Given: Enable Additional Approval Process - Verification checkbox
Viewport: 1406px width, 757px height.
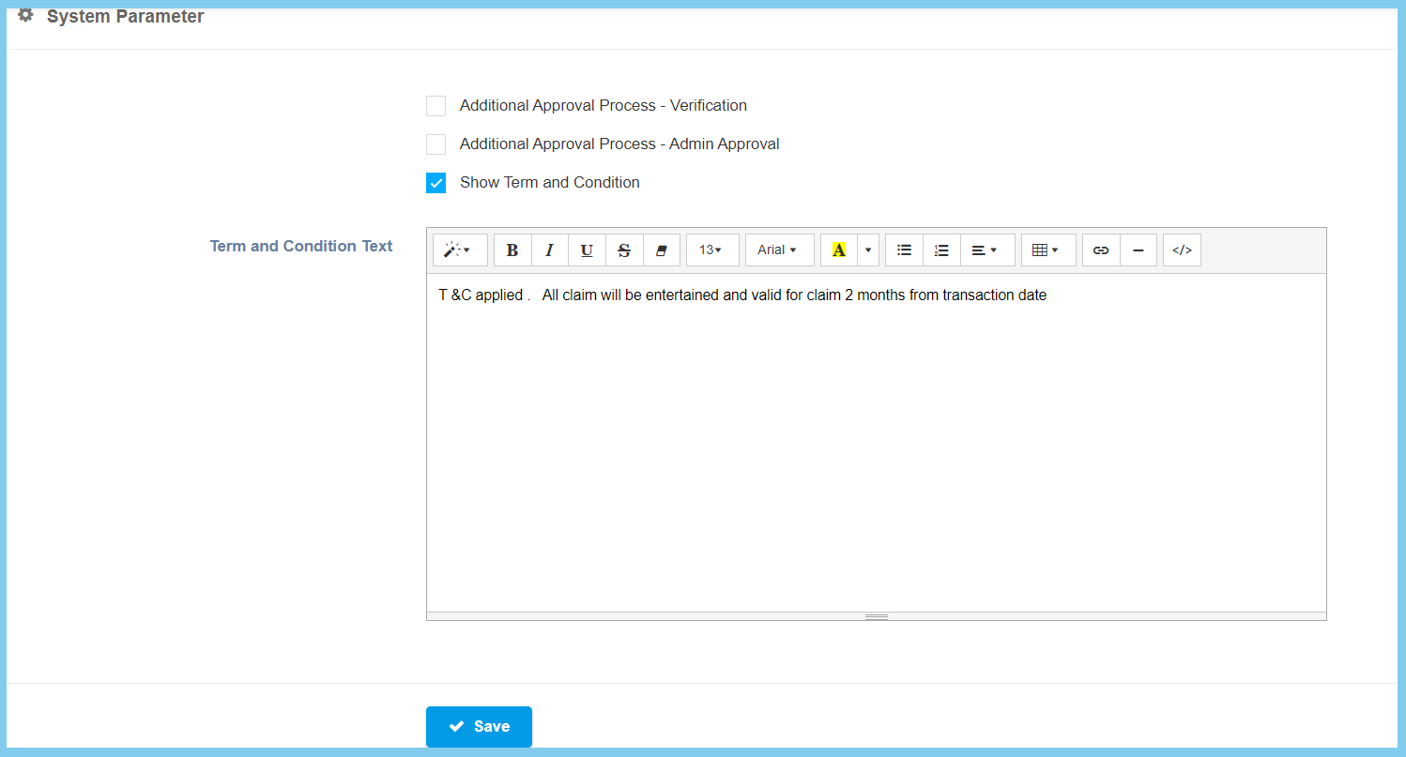Looking at the screenshot, I should coord(436,106).
